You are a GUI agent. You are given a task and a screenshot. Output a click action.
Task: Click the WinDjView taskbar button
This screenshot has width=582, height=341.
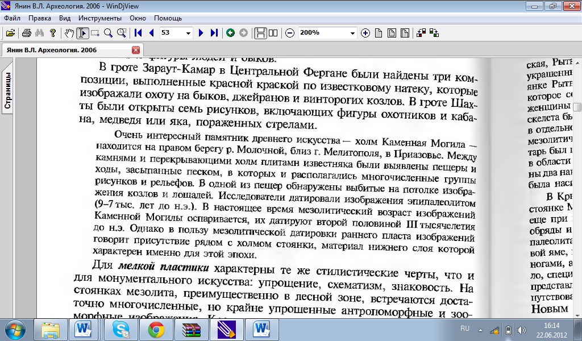[226, 330]
